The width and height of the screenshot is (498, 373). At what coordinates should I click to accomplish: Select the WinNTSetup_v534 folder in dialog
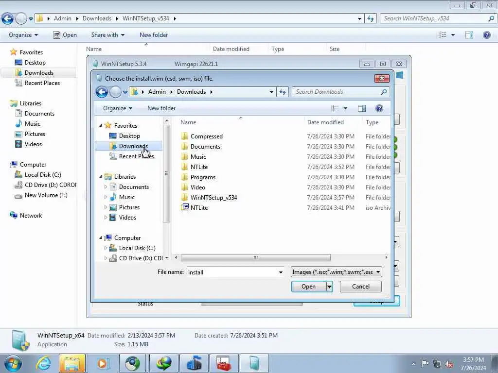213,197
